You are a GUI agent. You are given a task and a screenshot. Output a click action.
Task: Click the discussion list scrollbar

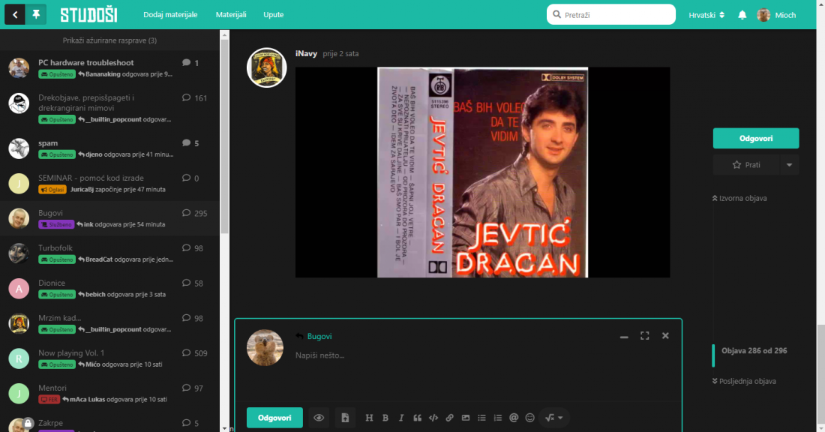coord(225,136)
